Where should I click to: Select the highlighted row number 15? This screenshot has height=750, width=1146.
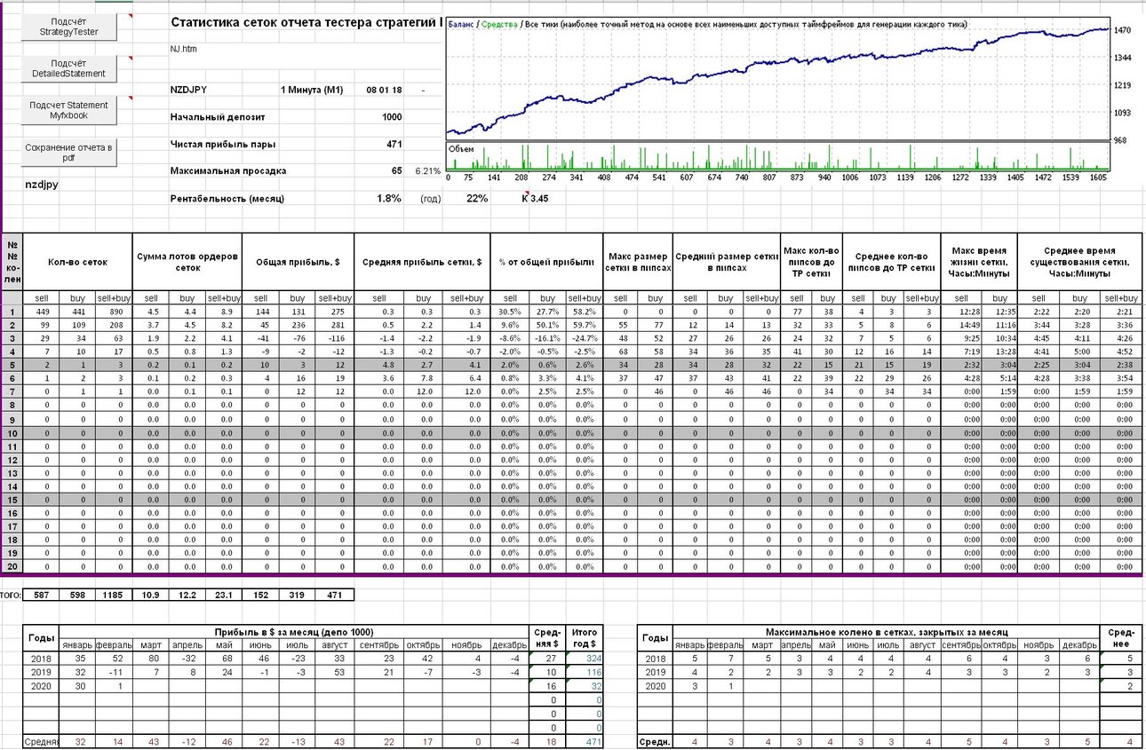(x=12, y=500)
